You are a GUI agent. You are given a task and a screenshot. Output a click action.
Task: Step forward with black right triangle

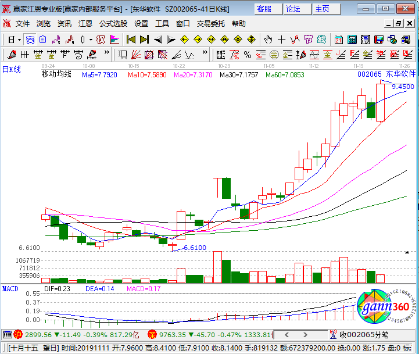click(171, 40)
